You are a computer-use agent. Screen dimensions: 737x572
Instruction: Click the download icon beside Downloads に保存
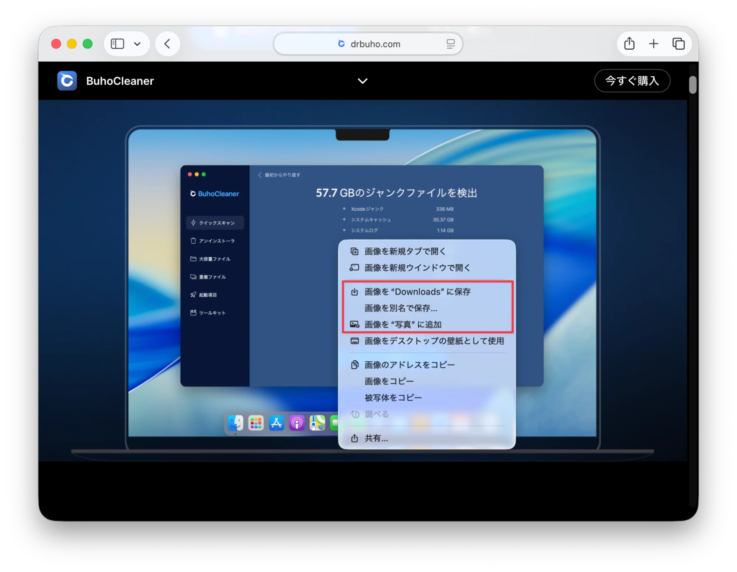[x=354, y=292]
